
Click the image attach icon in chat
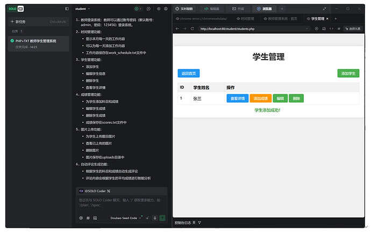[95, 218]
